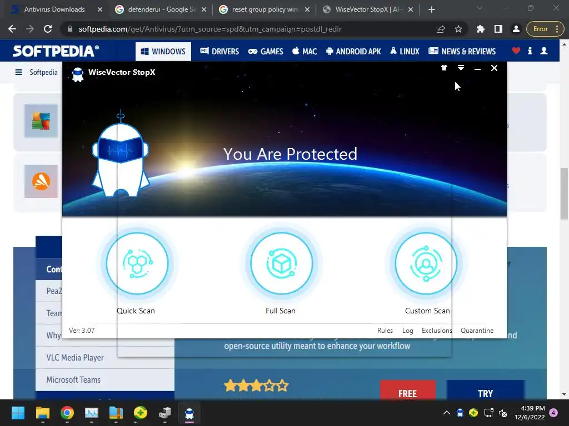Share this page from address bar
Screen dimensions: 569x426
pyautogui.click(x=441, y=29)
